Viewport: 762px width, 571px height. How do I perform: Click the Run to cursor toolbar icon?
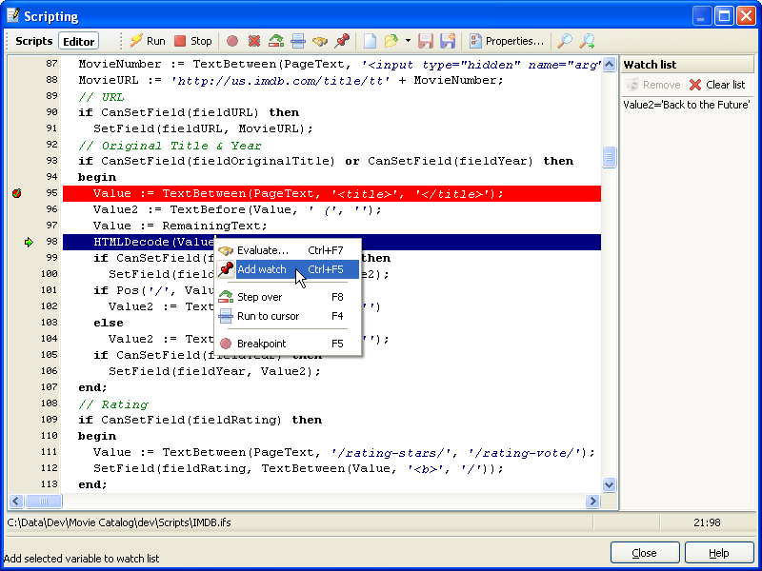(298, 41)
